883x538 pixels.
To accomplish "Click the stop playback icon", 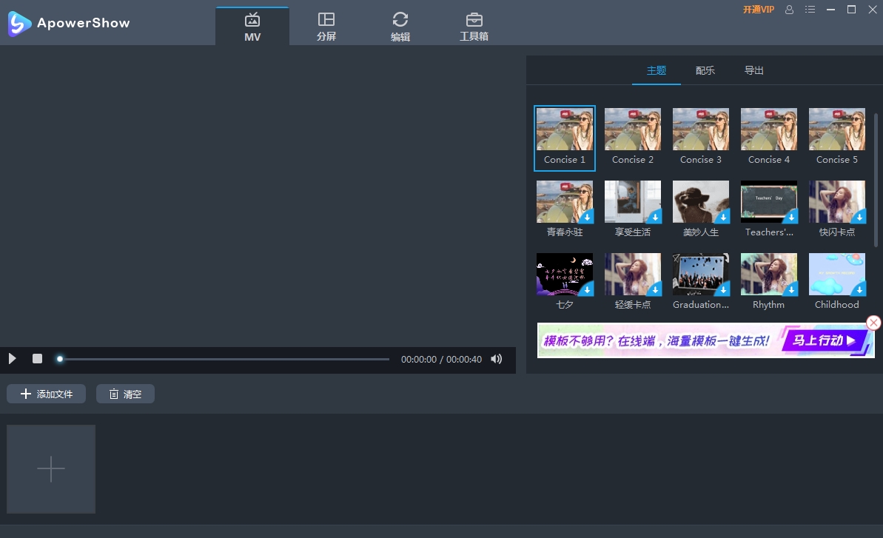I will (x=37, y=359).
